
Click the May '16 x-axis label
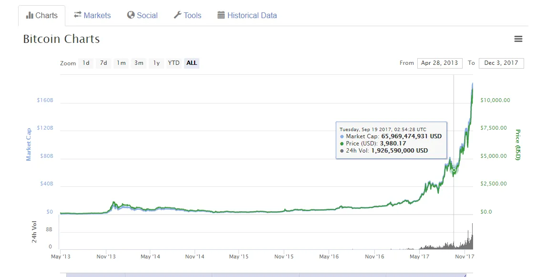[329, 256]
